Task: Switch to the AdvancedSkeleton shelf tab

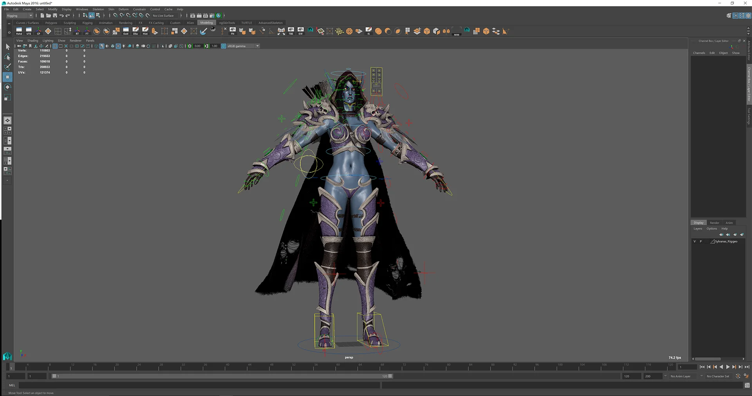Action: coord(270,23)
